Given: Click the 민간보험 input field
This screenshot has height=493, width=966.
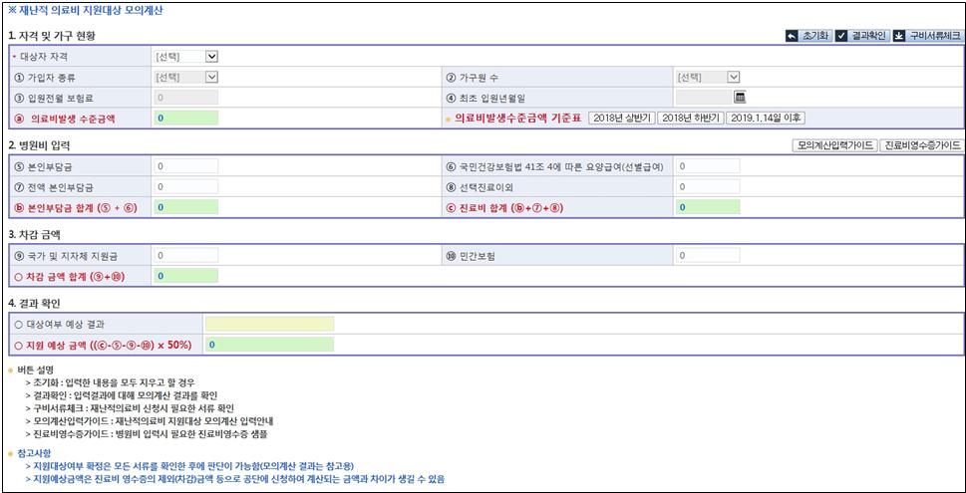Looking at the screenshot, I should point(708,256).
